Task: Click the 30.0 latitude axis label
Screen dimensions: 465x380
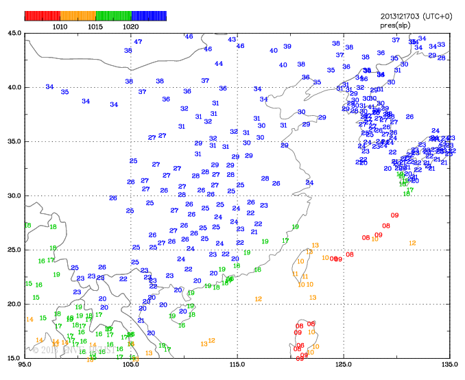Action: click(14, 195)
